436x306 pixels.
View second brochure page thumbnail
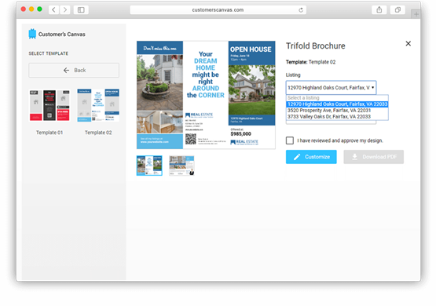[181, 166]
